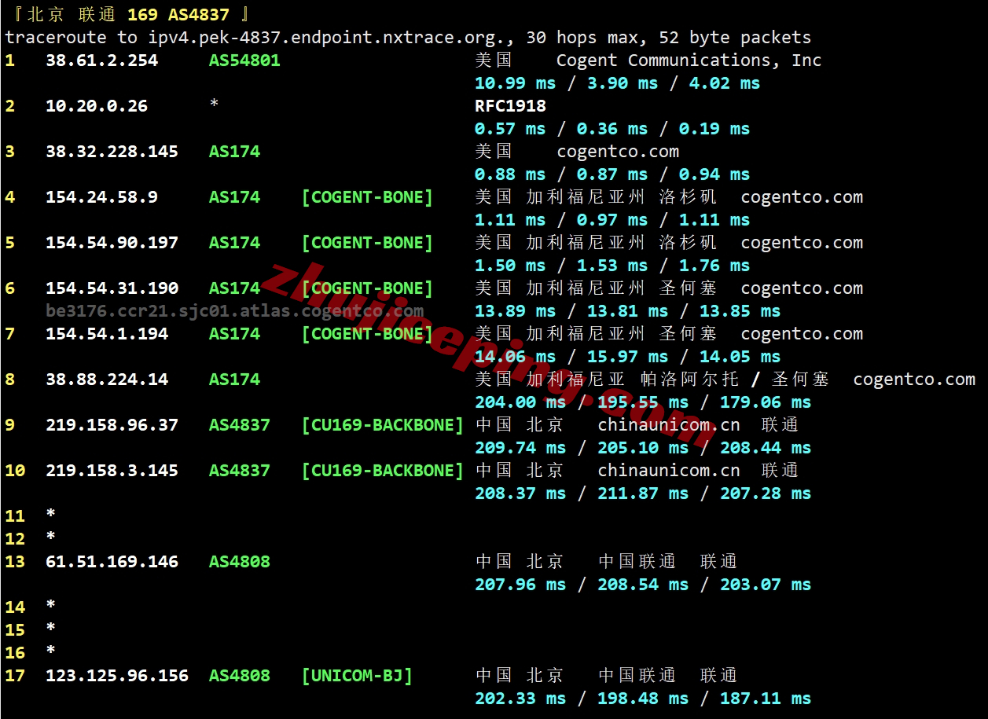Select the header text '北京 联通 169 AS4837'

coord(128,15)
